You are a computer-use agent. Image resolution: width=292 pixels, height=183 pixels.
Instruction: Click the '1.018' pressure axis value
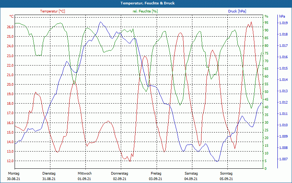(283, 34)
